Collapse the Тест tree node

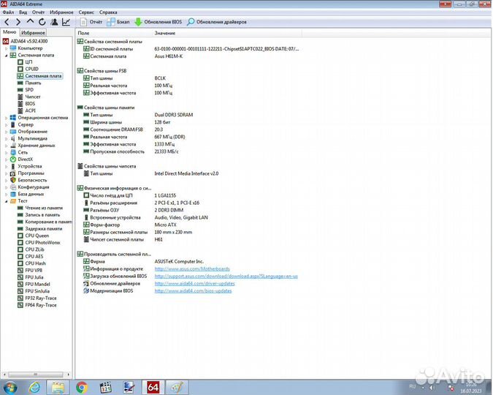(6, 200)
